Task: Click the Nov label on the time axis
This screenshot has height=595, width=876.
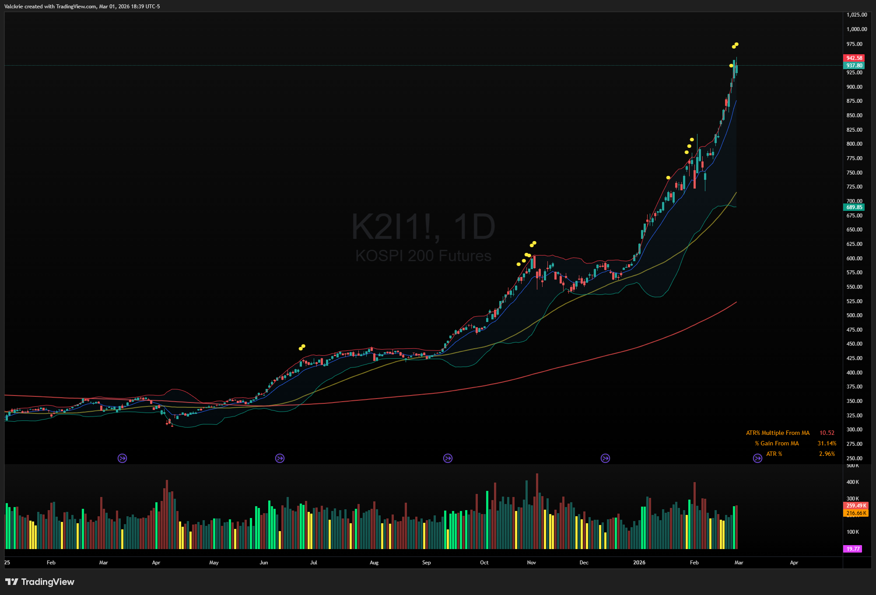Action: click(x=531, y=563)
